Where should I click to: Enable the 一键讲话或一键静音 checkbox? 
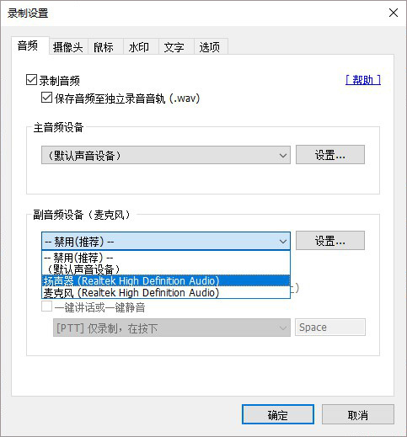point(46,306)
